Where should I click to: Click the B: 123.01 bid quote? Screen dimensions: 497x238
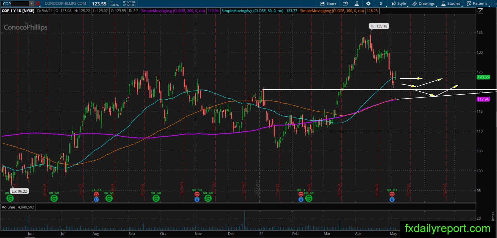pos(129,2)
